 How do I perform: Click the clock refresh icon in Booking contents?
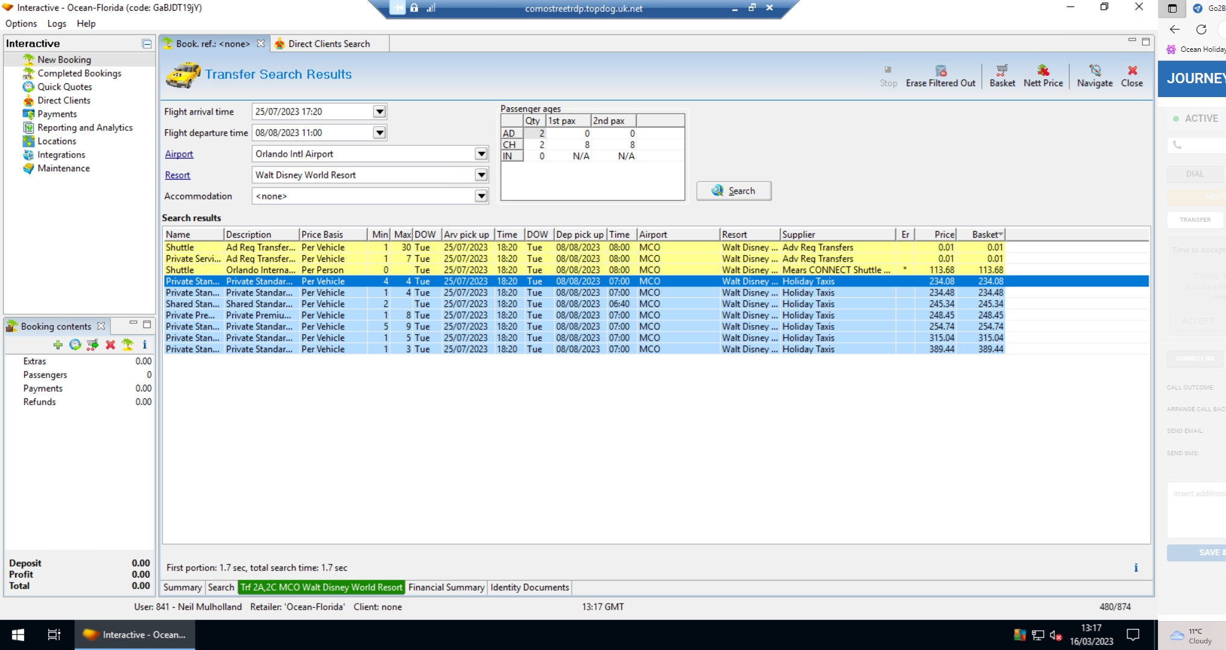click(75, 344)
